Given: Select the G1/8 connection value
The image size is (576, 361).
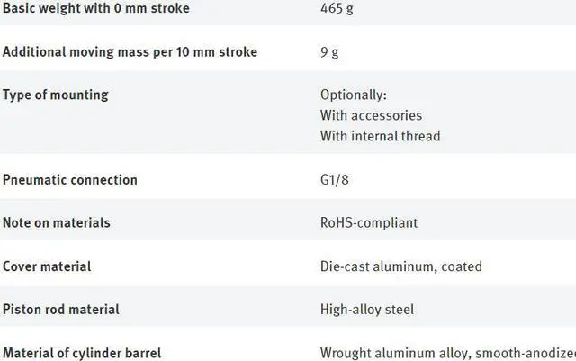Looking at the screenshot, I should tap(334, 180).
